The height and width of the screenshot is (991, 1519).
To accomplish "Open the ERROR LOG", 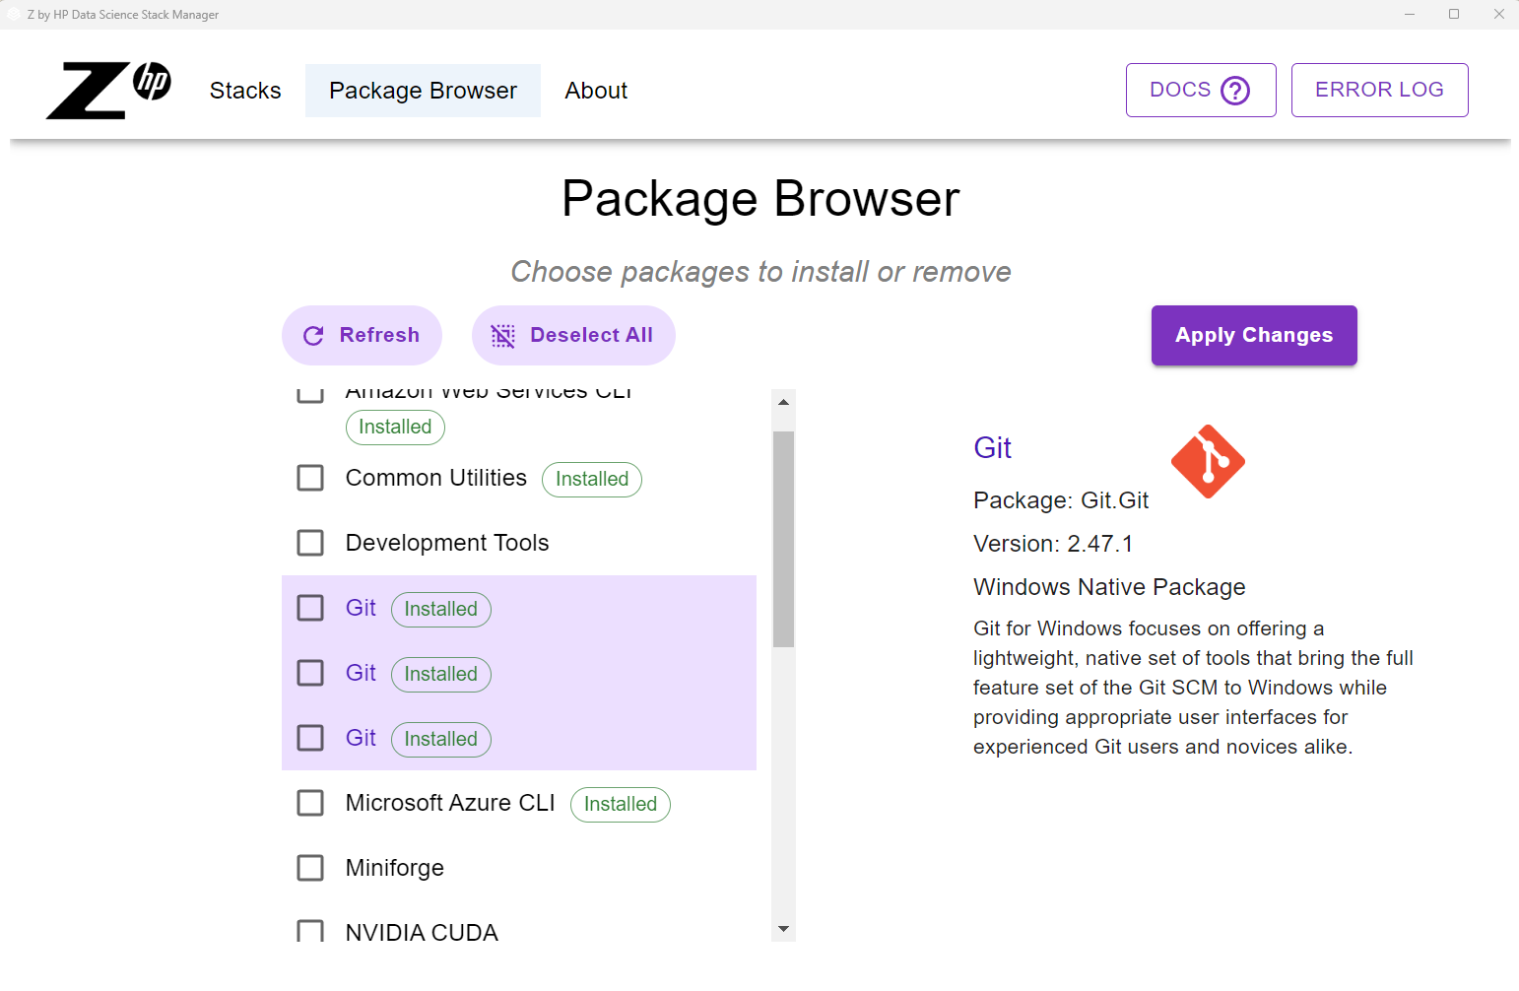I will tap(1379, 90).
